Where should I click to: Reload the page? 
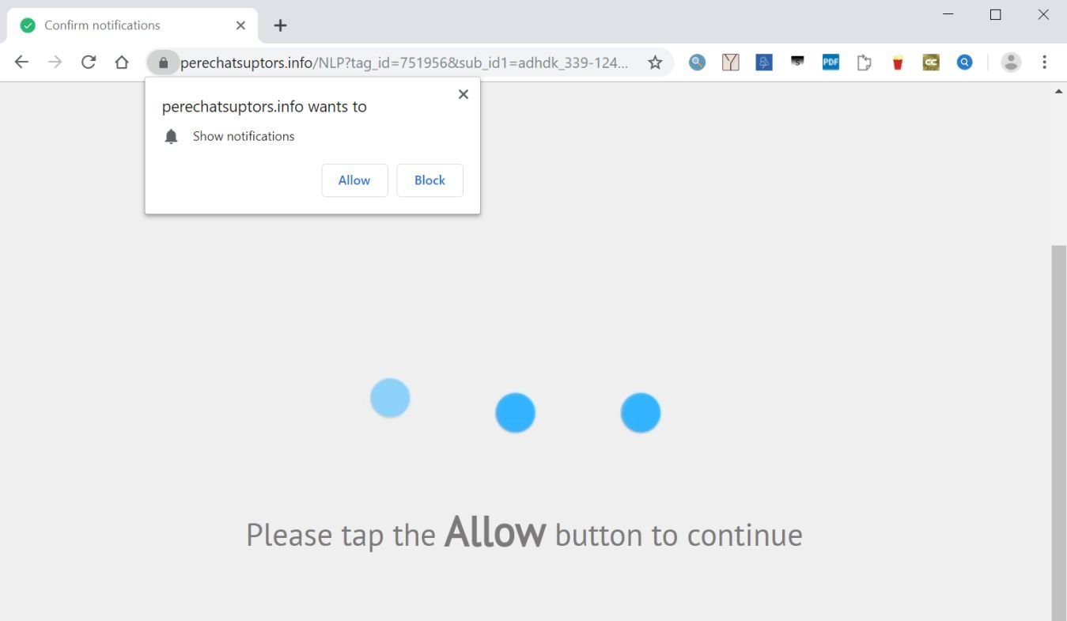89,62
